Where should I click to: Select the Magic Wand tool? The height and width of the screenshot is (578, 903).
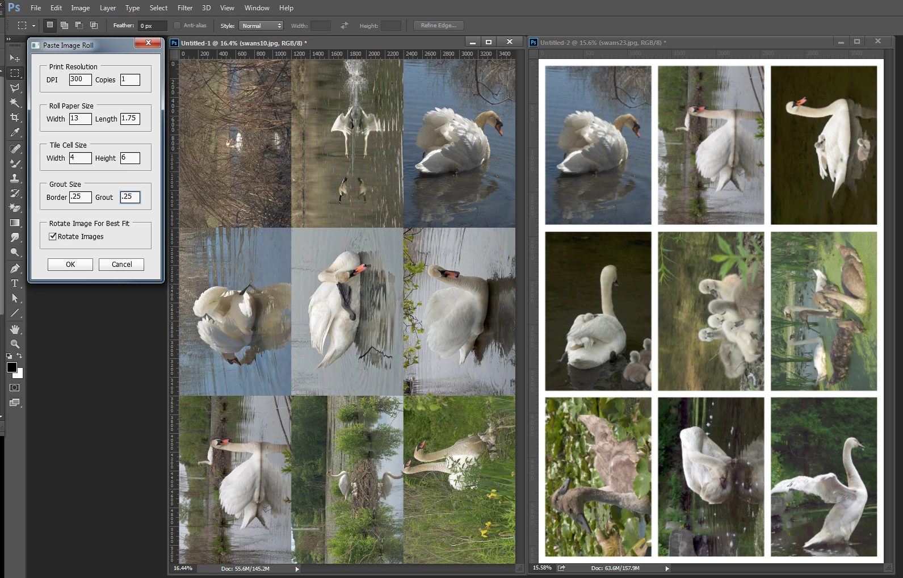[x=15, y=103]
